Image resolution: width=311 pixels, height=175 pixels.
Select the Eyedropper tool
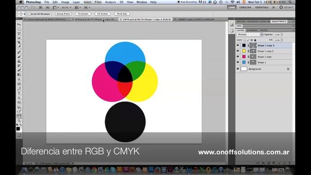pyautogui.click(x=19, y=47)
